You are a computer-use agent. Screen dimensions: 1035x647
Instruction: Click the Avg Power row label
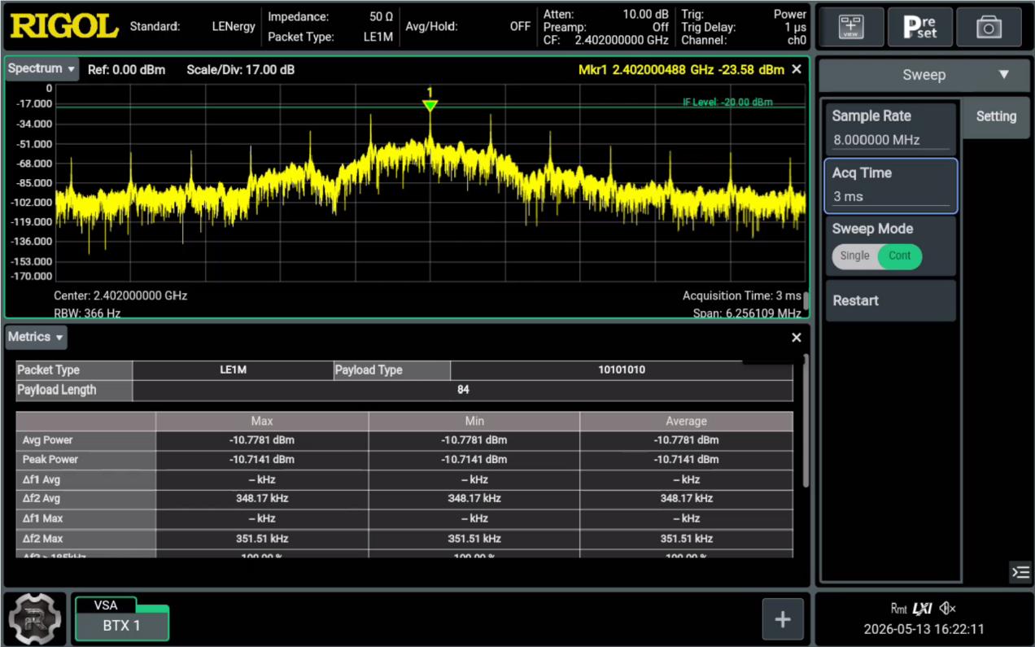pos(85,440)
